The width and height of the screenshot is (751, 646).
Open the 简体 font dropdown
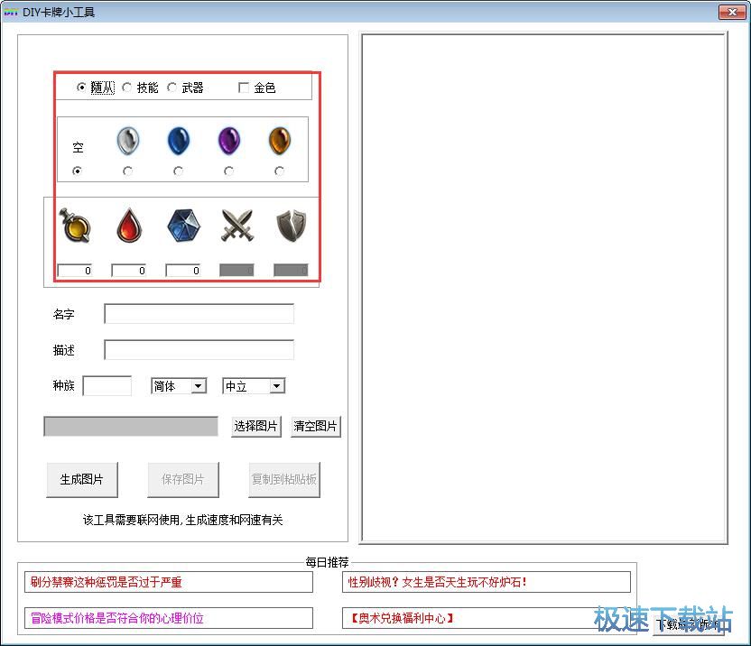[179, 386]
